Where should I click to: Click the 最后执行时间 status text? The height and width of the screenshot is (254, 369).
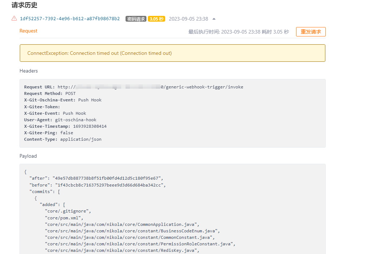click(x=238, y=32)
